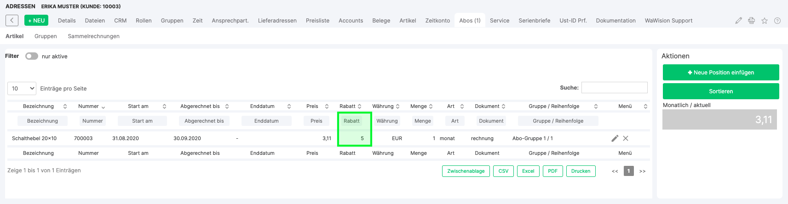Go to next page with '>>'
Image resolution: width=788 pixels, height=204 pixels.
(642, 171)
